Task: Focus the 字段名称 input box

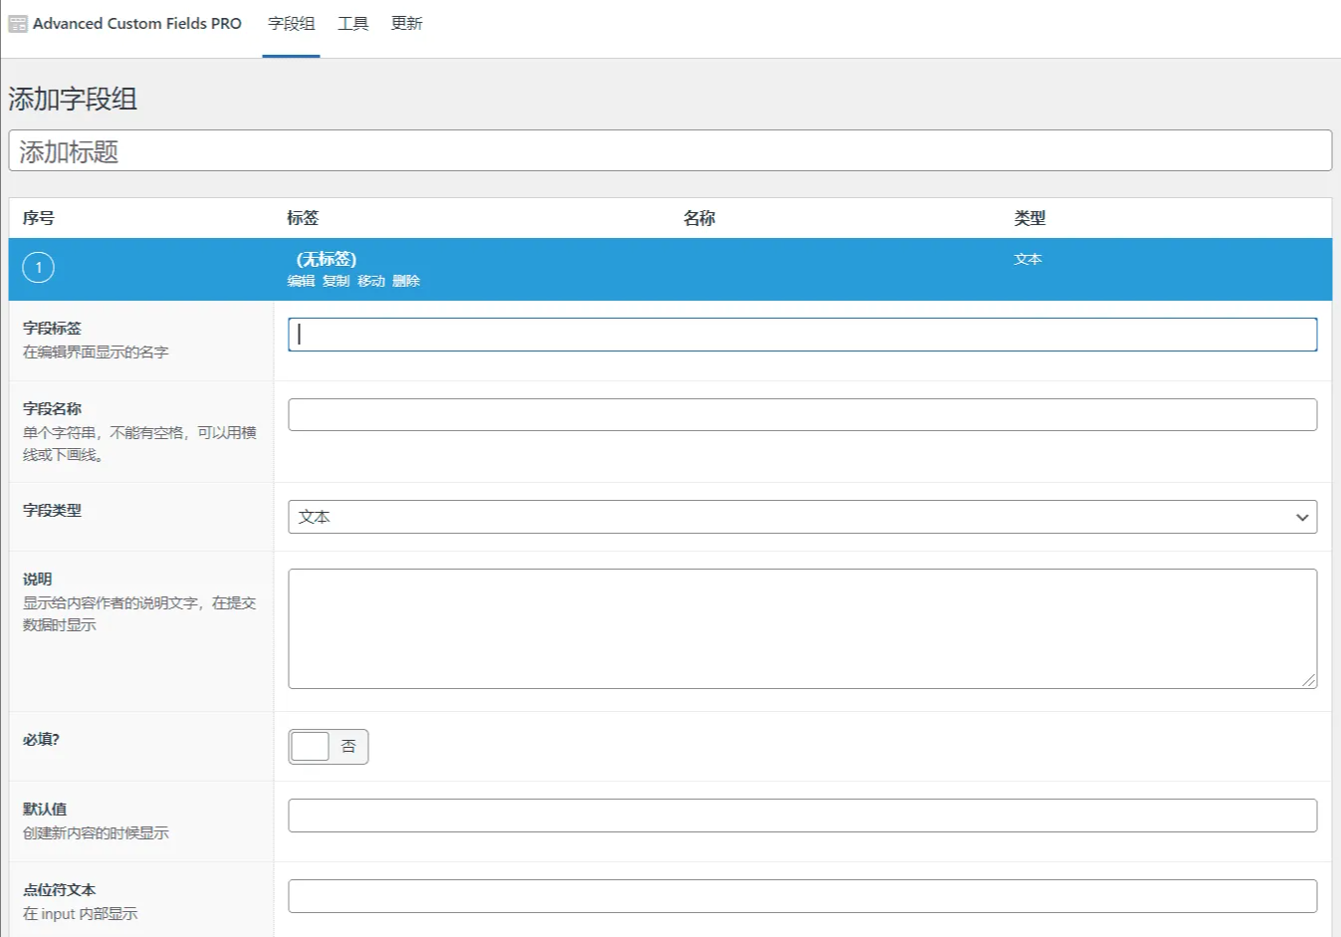Action: (802, 414)
